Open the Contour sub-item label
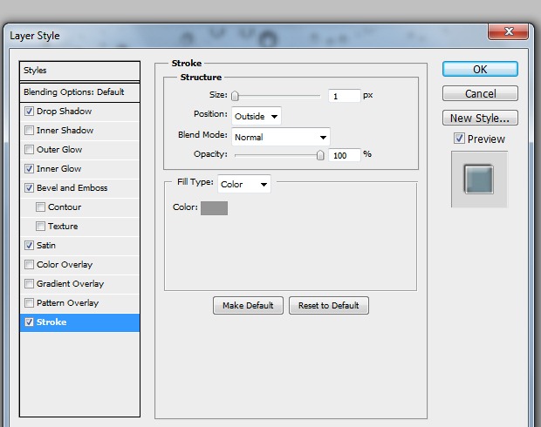 (65, 207)
